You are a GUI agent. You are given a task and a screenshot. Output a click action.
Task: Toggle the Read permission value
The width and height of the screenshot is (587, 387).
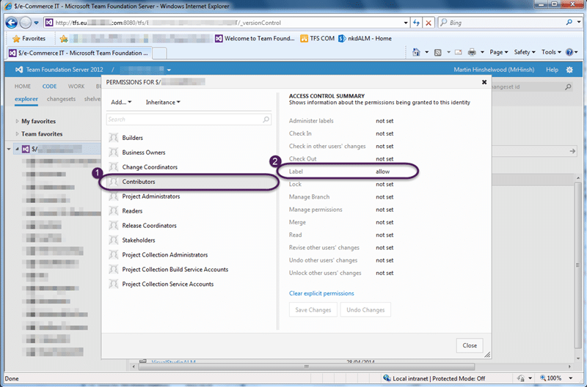click(384, 235)
